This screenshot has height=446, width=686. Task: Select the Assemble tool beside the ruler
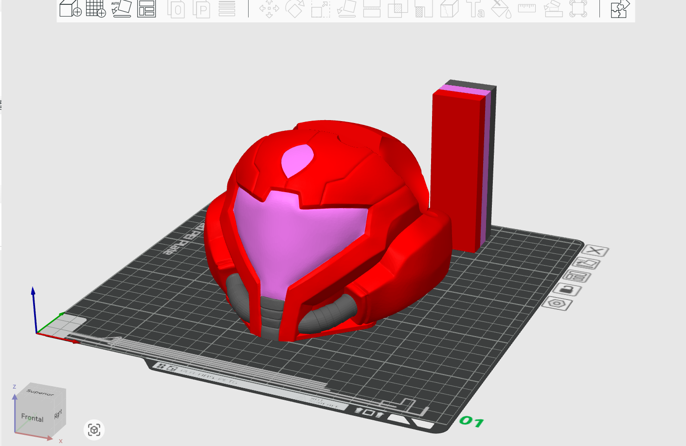click(x=553, y=8)
